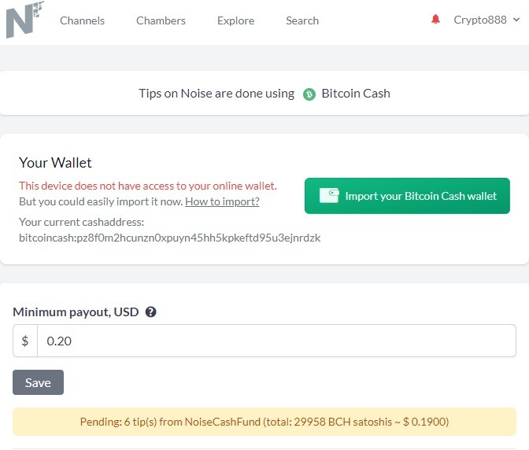This screenshot has height=450, width=529.
Task: Open the Explore page
Action: 236,20
